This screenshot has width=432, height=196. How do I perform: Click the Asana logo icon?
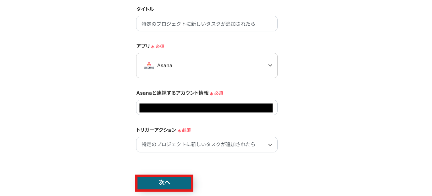(x=149, y=65)
